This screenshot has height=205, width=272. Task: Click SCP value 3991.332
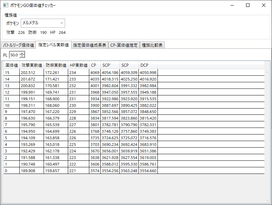tap(129, 86)
